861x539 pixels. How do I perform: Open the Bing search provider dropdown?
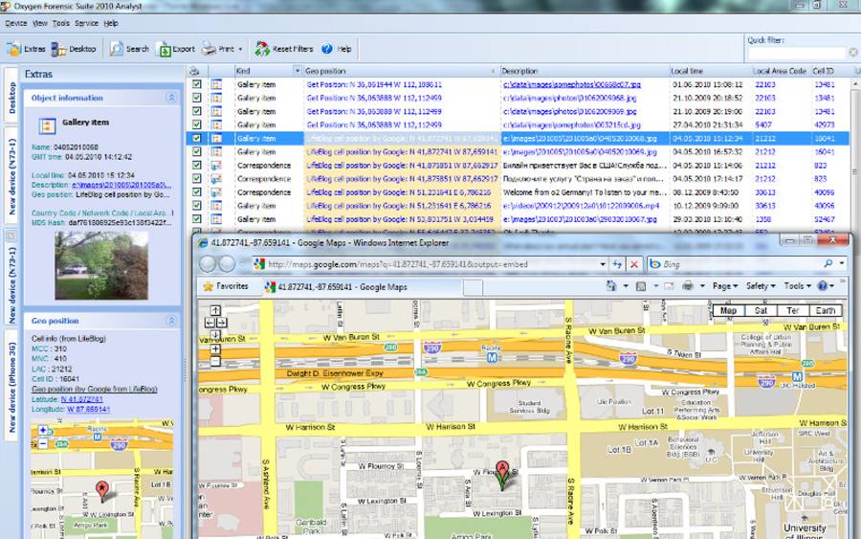842,263
